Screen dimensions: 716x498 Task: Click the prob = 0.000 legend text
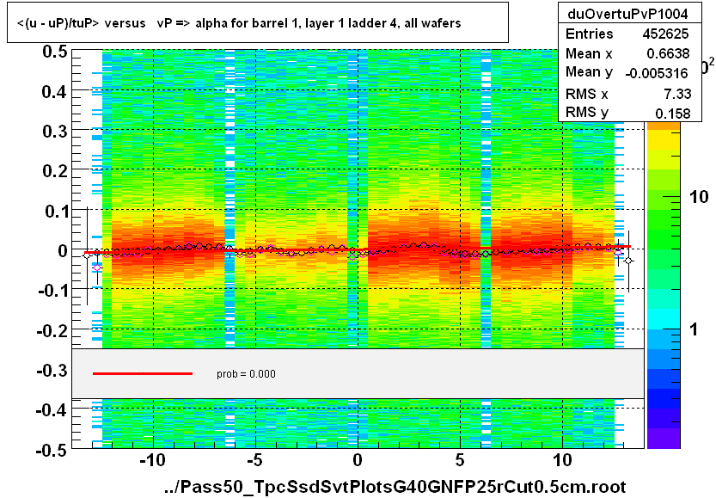click(246, 374)
